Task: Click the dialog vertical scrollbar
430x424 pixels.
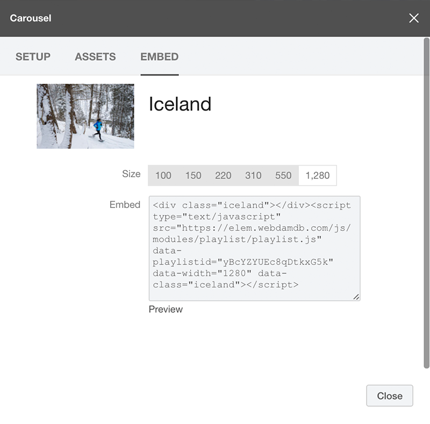Action: [x=426, y=203]
